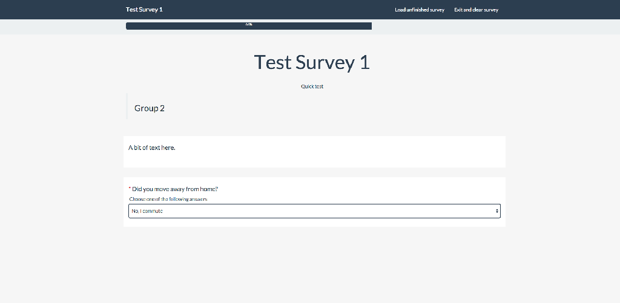Click the "Test Survey 1" navbar brand

[x=144, y=10]
